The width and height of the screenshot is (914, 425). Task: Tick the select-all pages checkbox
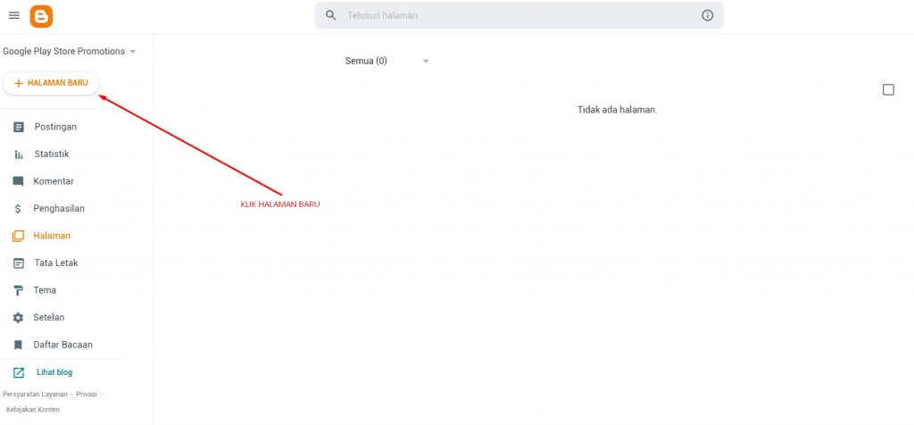(x=888, y=89)
